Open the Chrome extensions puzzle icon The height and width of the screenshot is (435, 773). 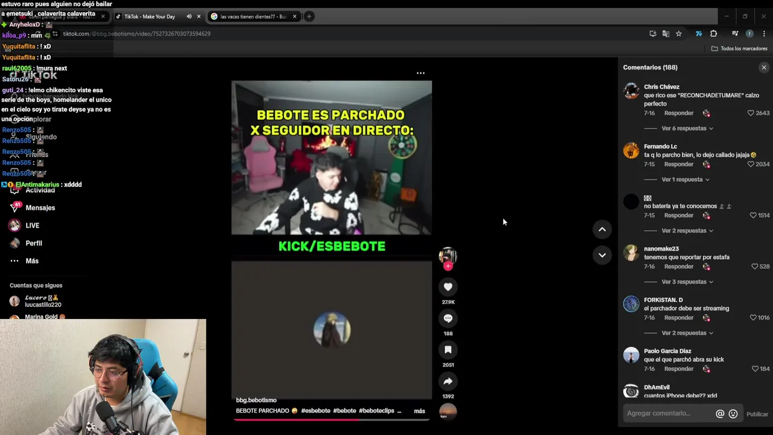pos(713,34)
